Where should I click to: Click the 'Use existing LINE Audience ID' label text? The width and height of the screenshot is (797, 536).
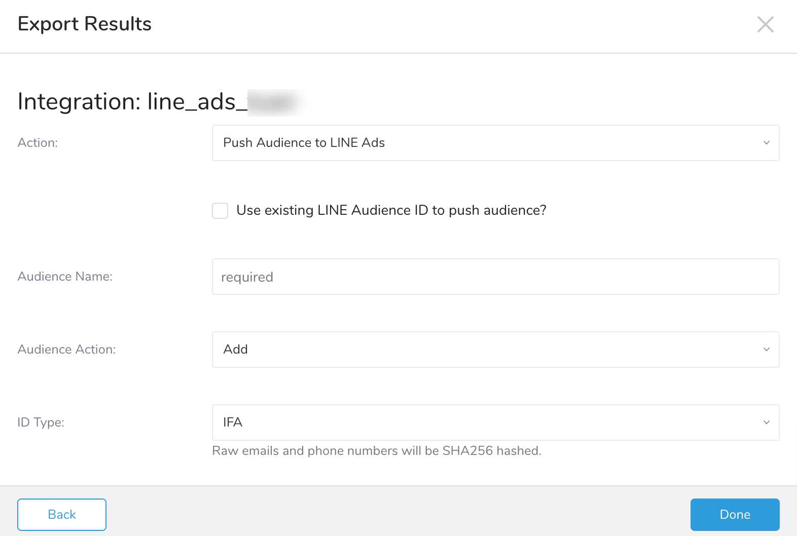tap(391, 210)
